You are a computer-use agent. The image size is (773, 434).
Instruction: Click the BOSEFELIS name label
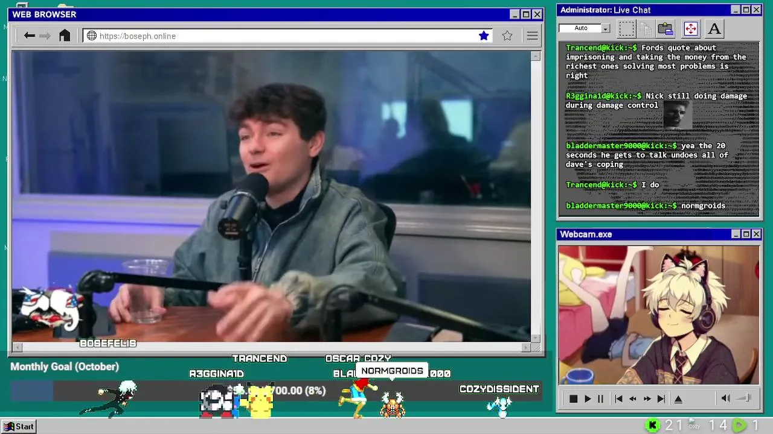pyautogui.click(x=108, y=343)
